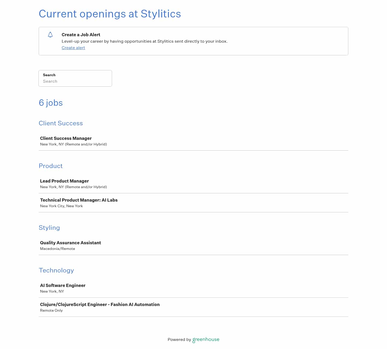The height and width of the screenshot is (349, 387).
Task: Click the Create alert link
Action: (73, 48)
